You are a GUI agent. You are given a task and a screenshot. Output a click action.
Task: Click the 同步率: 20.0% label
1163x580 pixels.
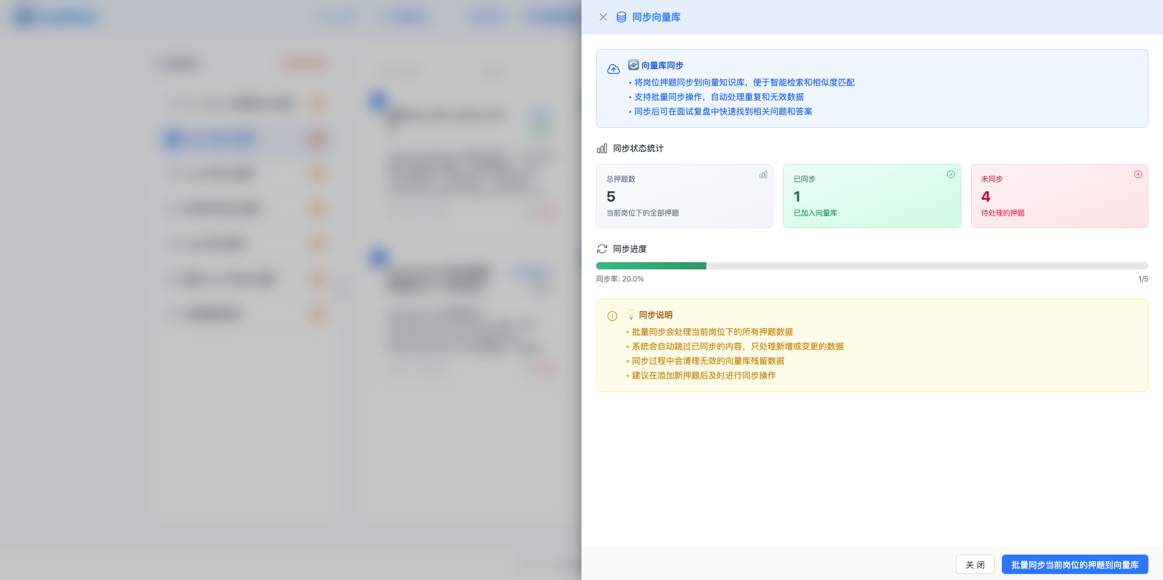click(620, 279)
